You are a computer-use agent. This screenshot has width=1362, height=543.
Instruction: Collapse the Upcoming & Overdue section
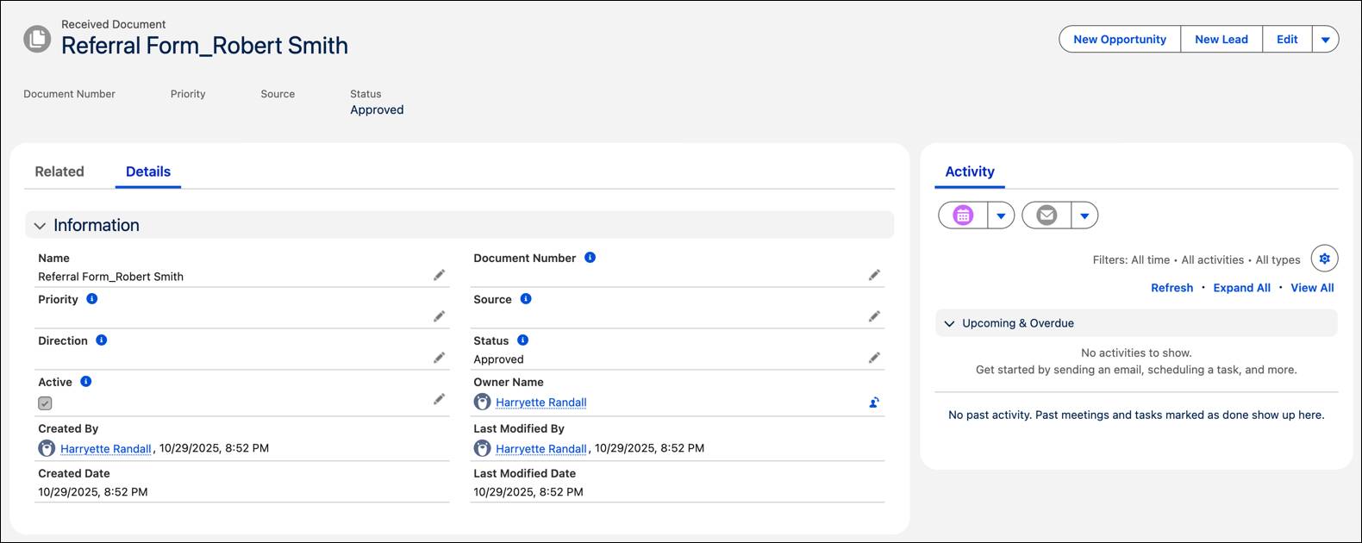pos(950,324)
